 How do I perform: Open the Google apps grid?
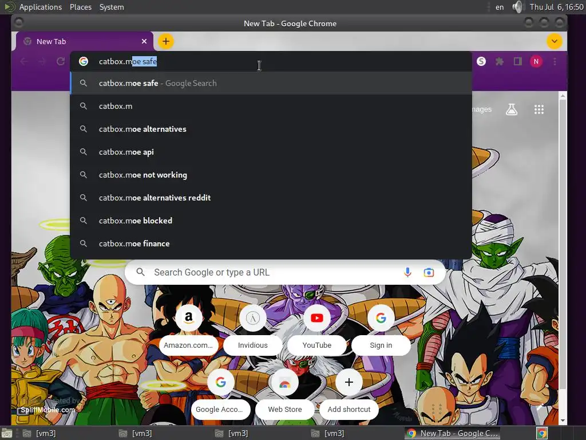pos(539,109)
